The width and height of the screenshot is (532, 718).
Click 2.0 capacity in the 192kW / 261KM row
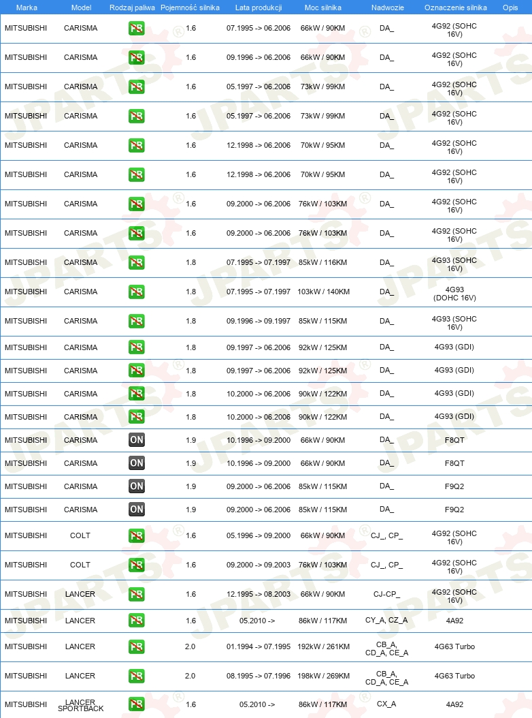(190, 646)
